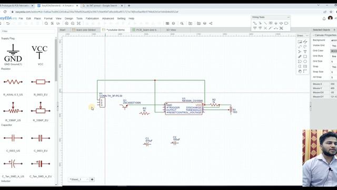Viewport: 337px width, 190px height.
Task: Minimize the Drawing Tools panel
Action: click(x=306, y=35)
